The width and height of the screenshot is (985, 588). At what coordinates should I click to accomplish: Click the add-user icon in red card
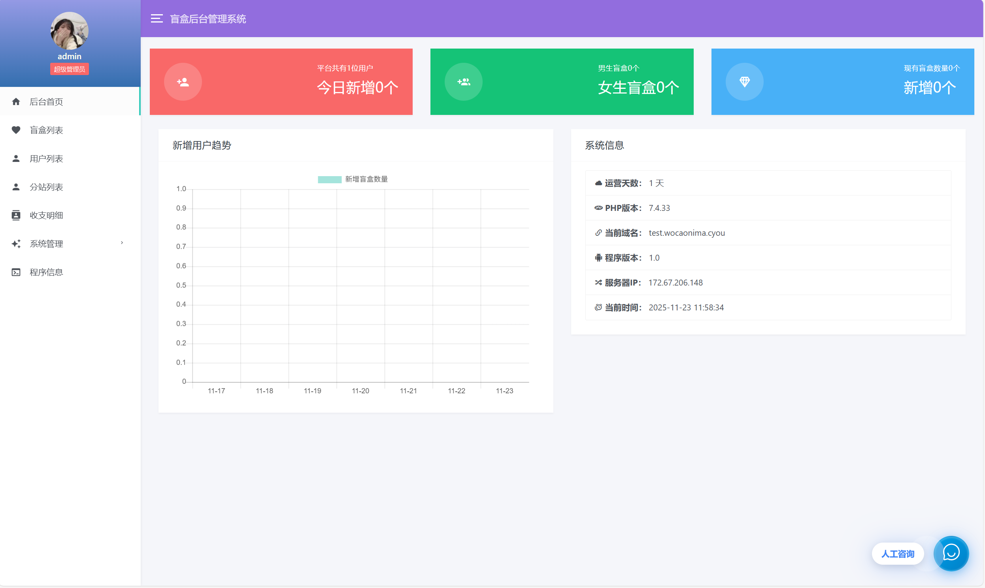pos(183,82)
